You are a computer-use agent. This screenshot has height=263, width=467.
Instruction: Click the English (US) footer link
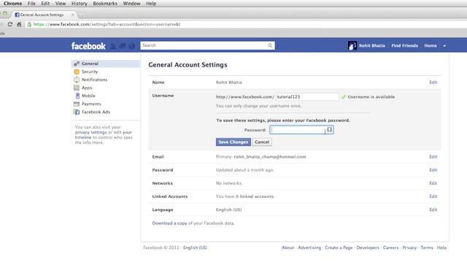pos(195,248)
